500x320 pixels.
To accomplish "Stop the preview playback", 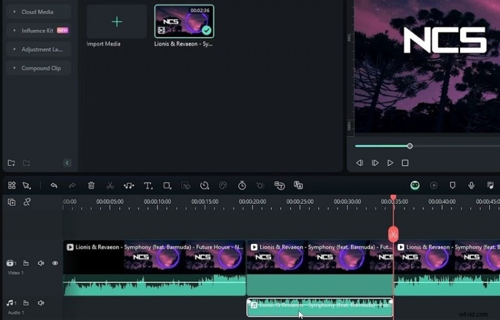I will click(405, 163).
